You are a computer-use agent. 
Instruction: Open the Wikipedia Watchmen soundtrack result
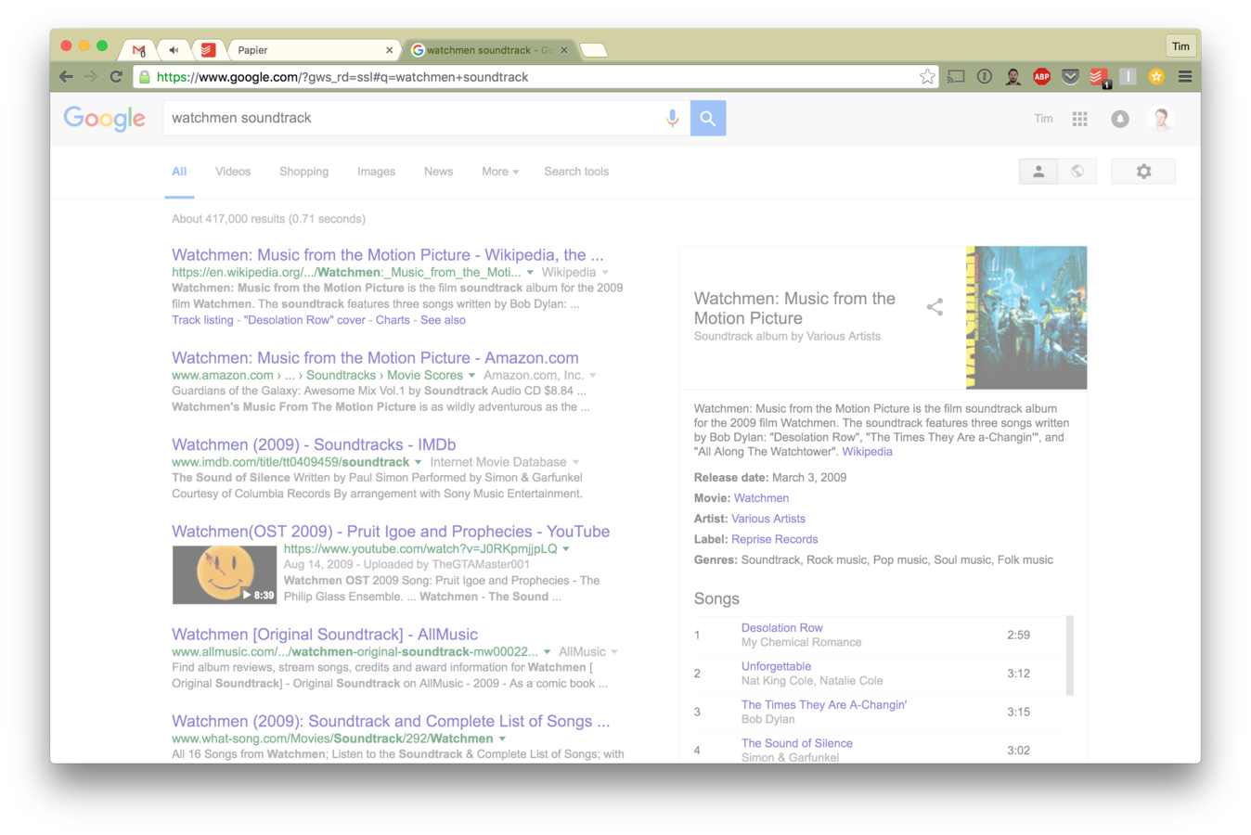[x=387, y=255]
